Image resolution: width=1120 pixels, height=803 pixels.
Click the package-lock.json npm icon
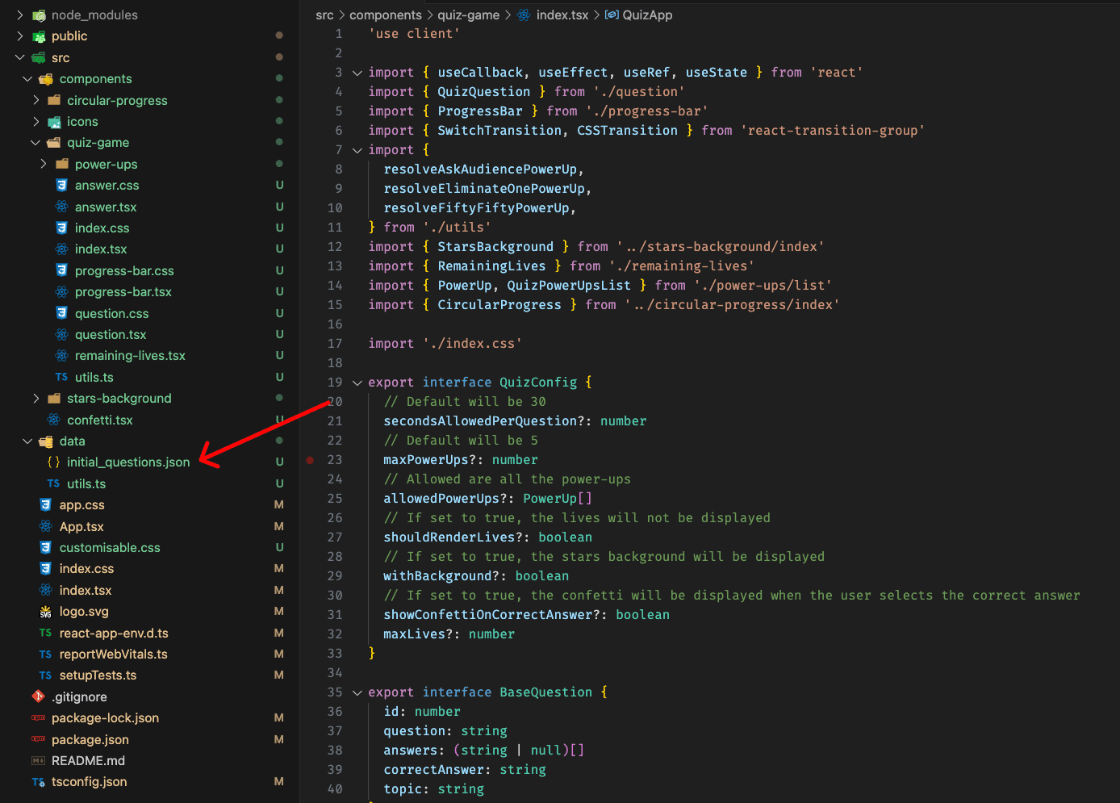pos(38,717)
